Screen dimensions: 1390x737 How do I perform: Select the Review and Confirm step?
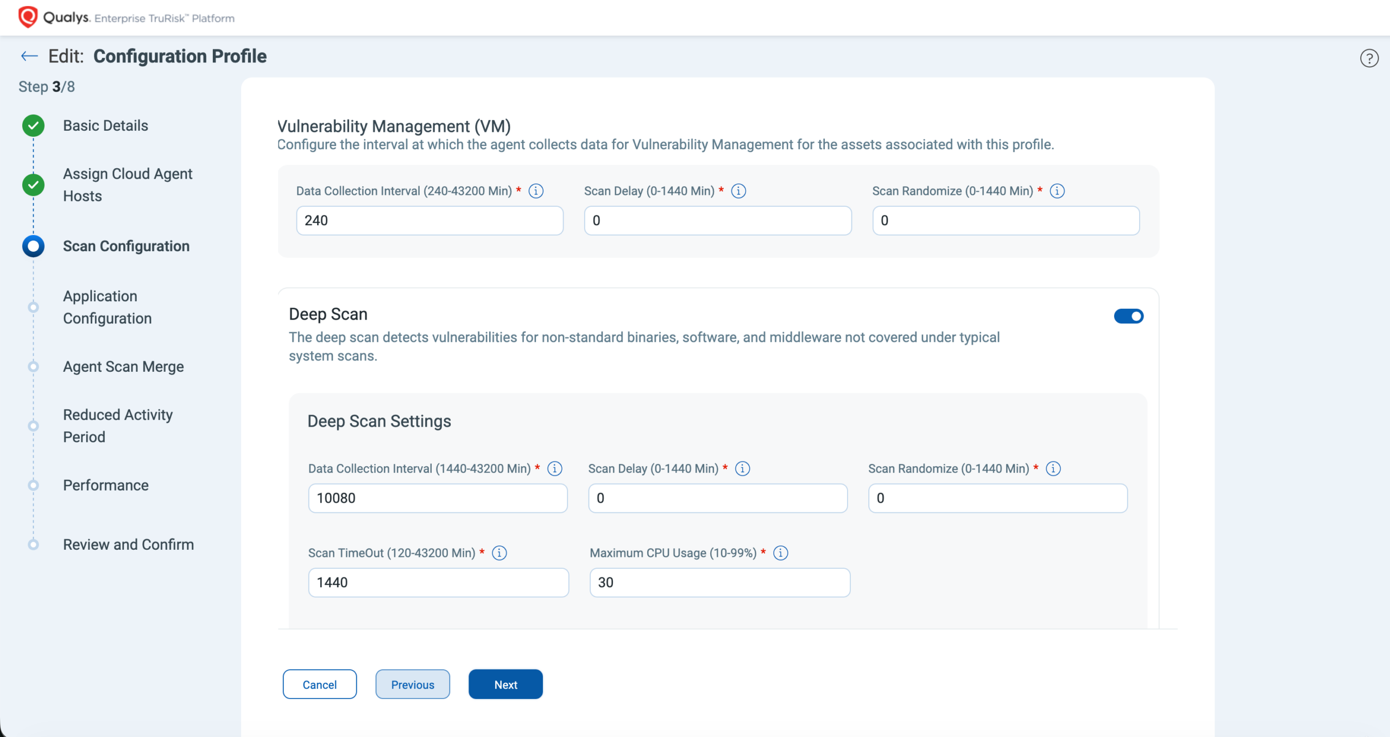(x=128, y=544)
